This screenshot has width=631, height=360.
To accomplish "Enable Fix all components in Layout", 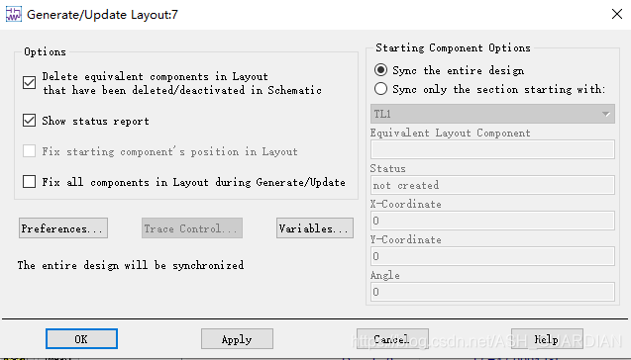I will (29, 182).
